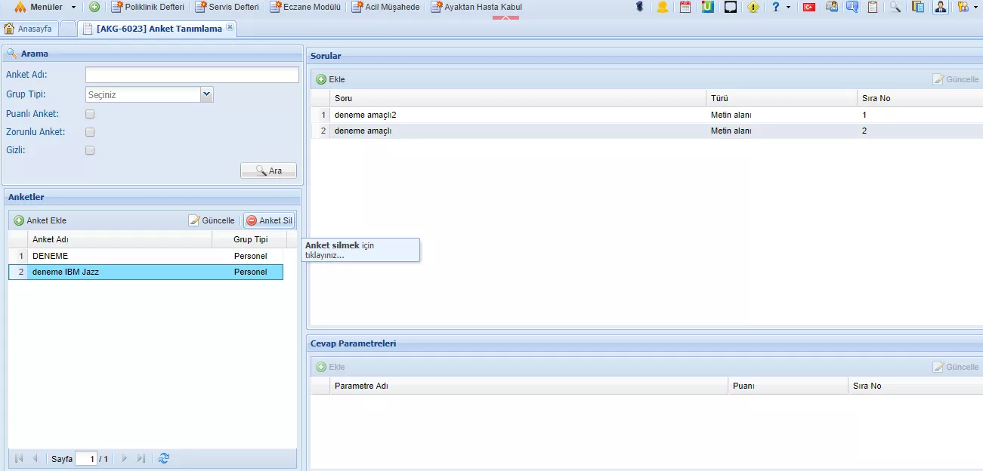The image size is (983, 471).
Task: Switch to the Anasayfa tab
Action: click(29, 29)
